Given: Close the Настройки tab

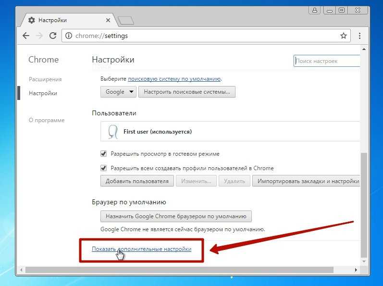Looking at the screenshot, I should point(108,20).
